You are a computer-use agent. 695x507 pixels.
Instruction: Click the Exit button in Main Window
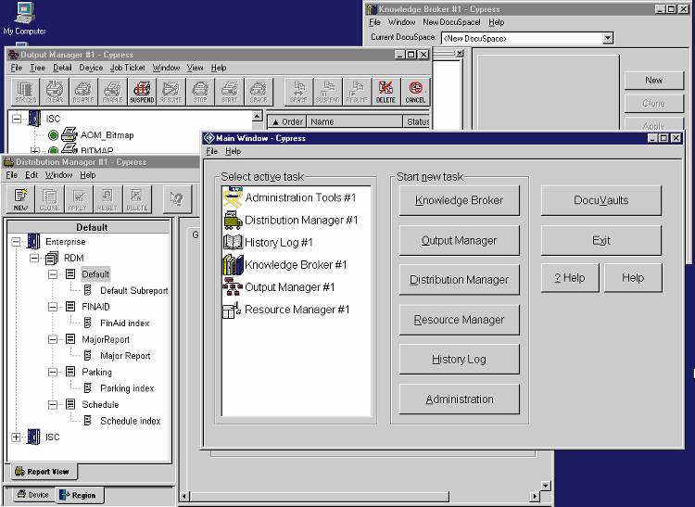click(x=601, y=240)
